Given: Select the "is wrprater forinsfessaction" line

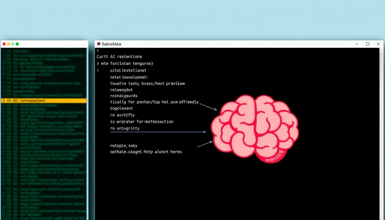Looking at the screenshot, I should coord(142,122).
